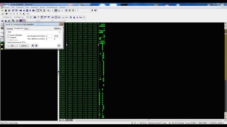
Task: Click the delta difference toolbar icon
Action: pyautogui.click(x=74, y=17)
